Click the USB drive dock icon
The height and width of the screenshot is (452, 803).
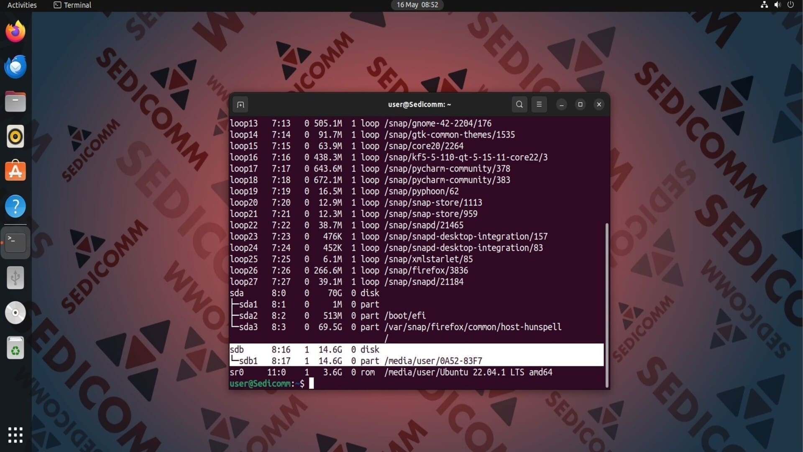click(15, 277)
